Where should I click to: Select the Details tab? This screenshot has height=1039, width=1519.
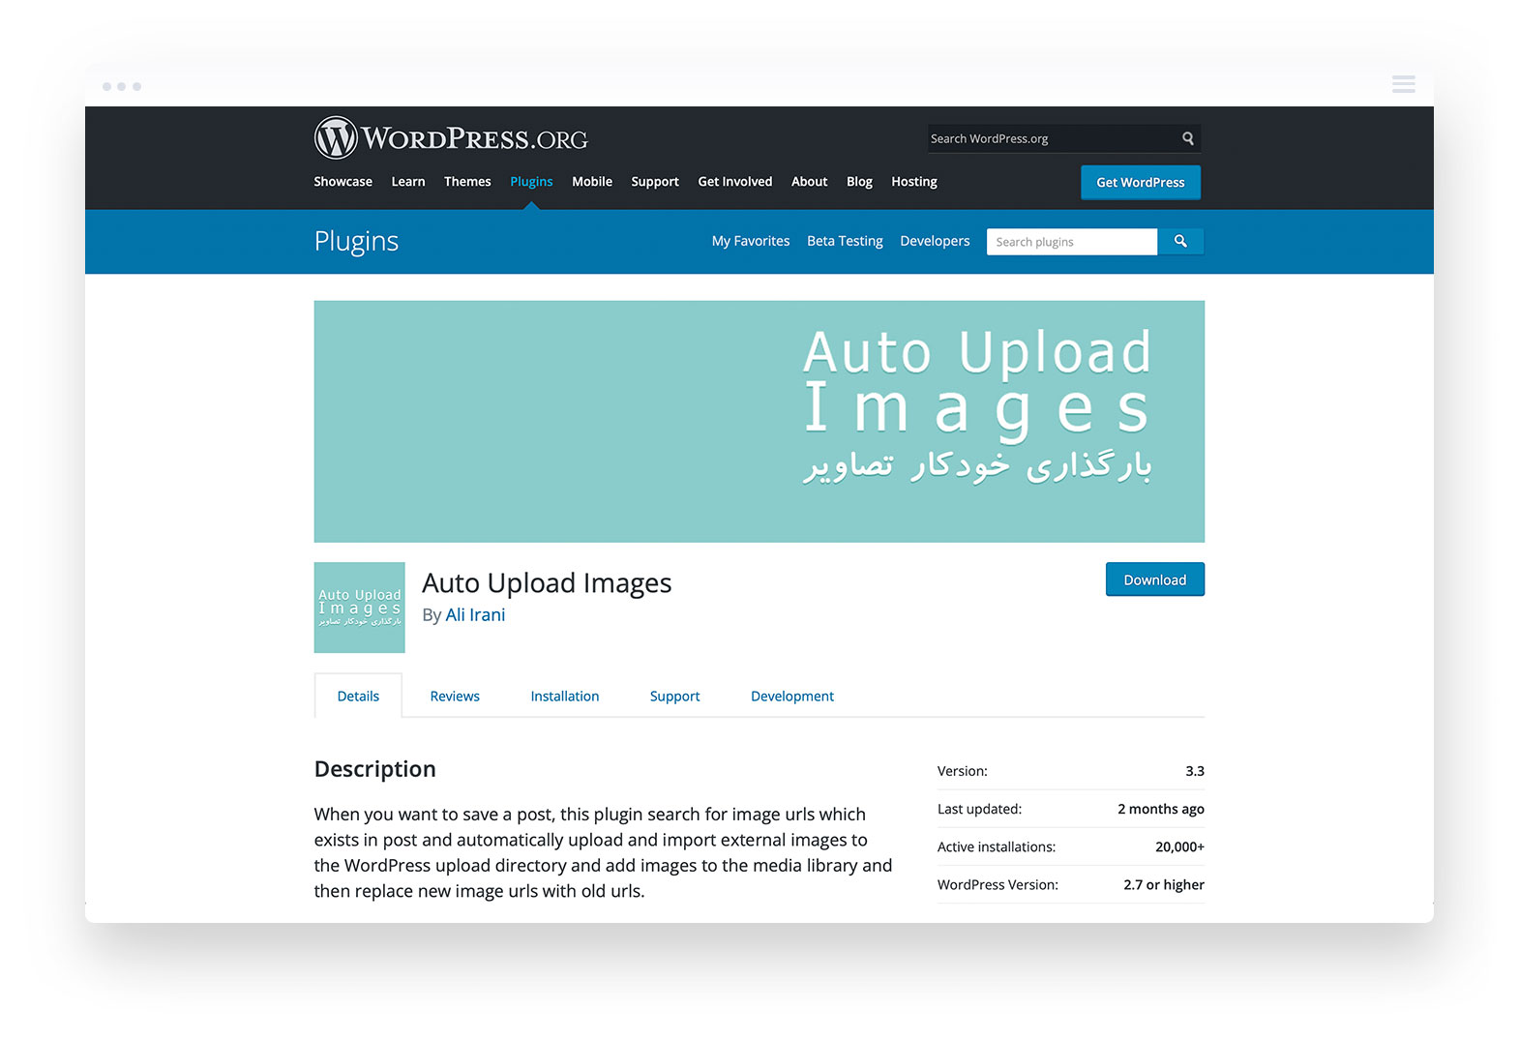[358, 696]
